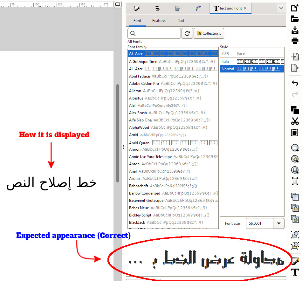Choose A Gothique Time font

click(173, 62)
